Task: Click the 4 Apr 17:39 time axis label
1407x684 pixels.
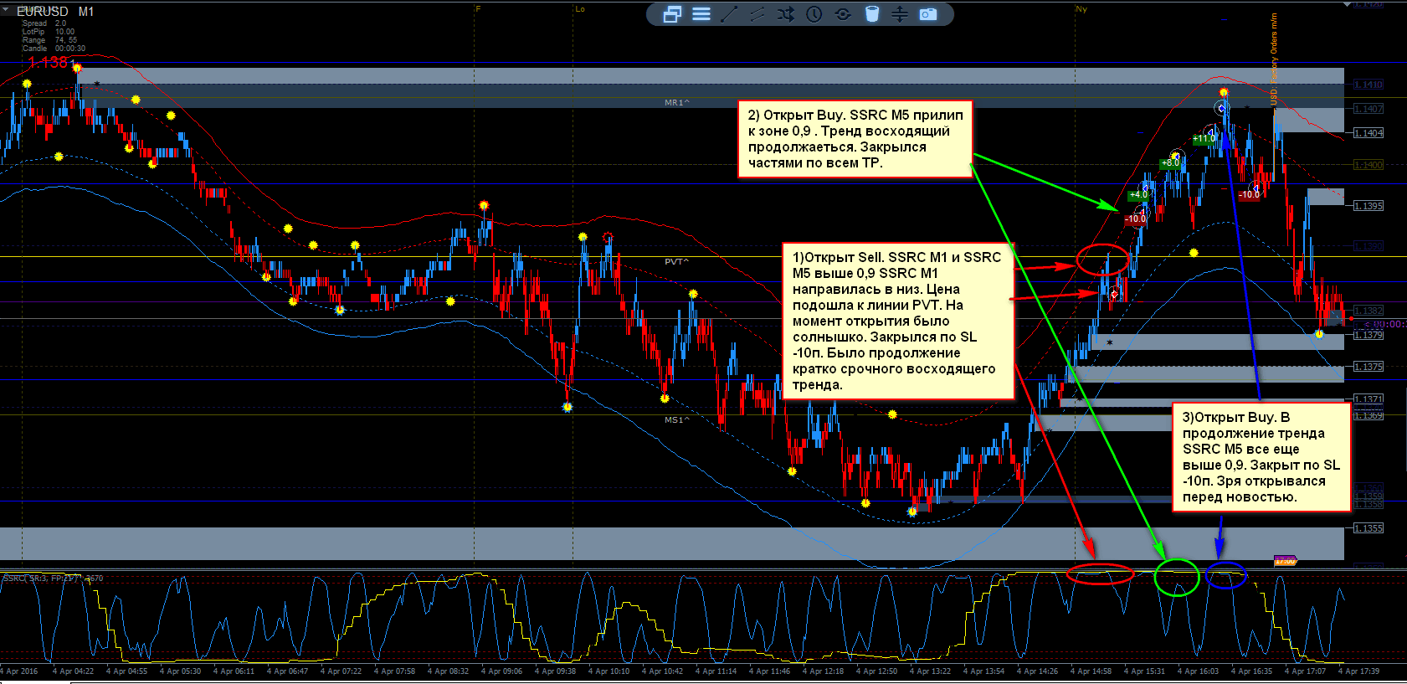Action: tap(1360, 671)
